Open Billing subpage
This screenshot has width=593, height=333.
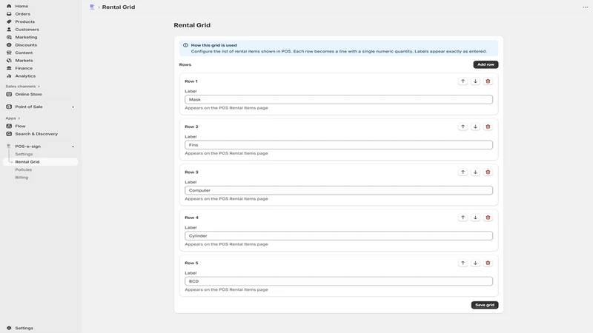pyautogui.click(x=21, y=178)
